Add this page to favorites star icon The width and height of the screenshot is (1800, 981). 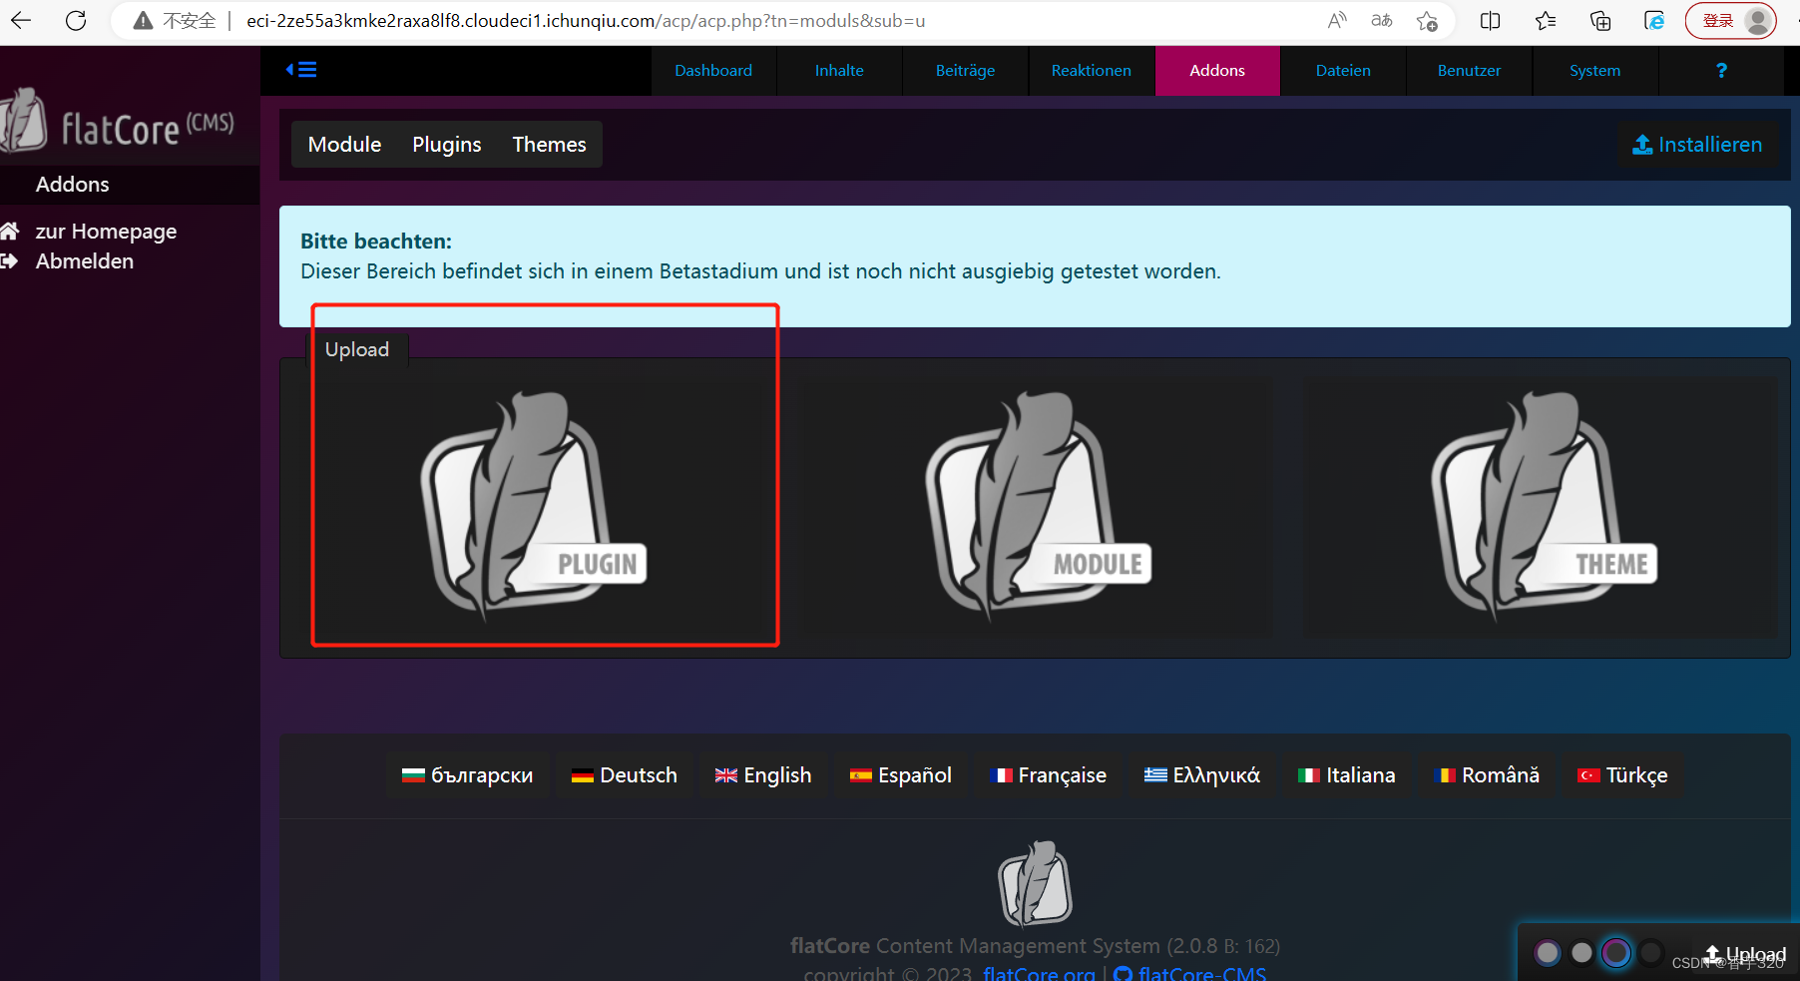point(1428,21)
